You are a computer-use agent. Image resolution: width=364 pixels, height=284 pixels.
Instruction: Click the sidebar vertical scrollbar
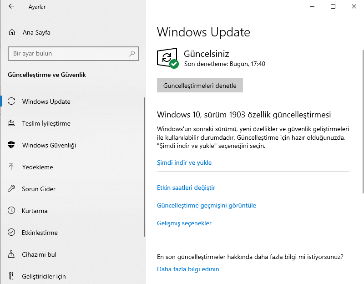(145, 167)
